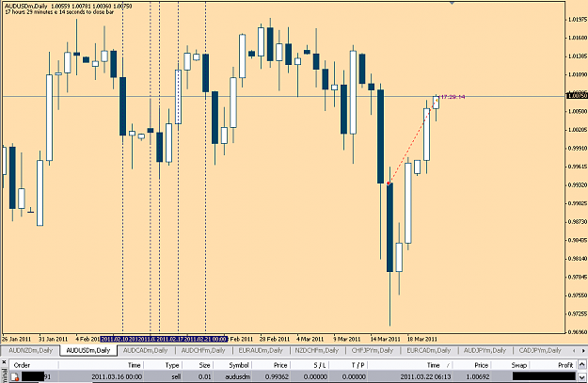This screenshot has height=383, width=588.
Task: Click the open time 2011.03.16 00:00 cell
Action: pos(117,376)
